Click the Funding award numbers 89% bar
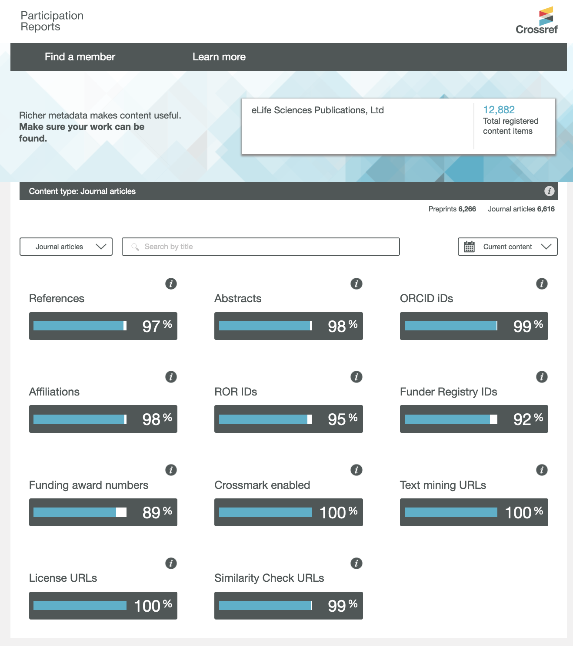The image size is (573, 646). [x=103, y=512]
